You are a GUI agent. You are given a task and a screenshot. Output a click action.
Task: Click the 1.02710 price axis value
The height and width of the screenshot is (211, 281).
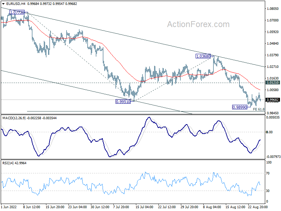[x=273, y=66]
